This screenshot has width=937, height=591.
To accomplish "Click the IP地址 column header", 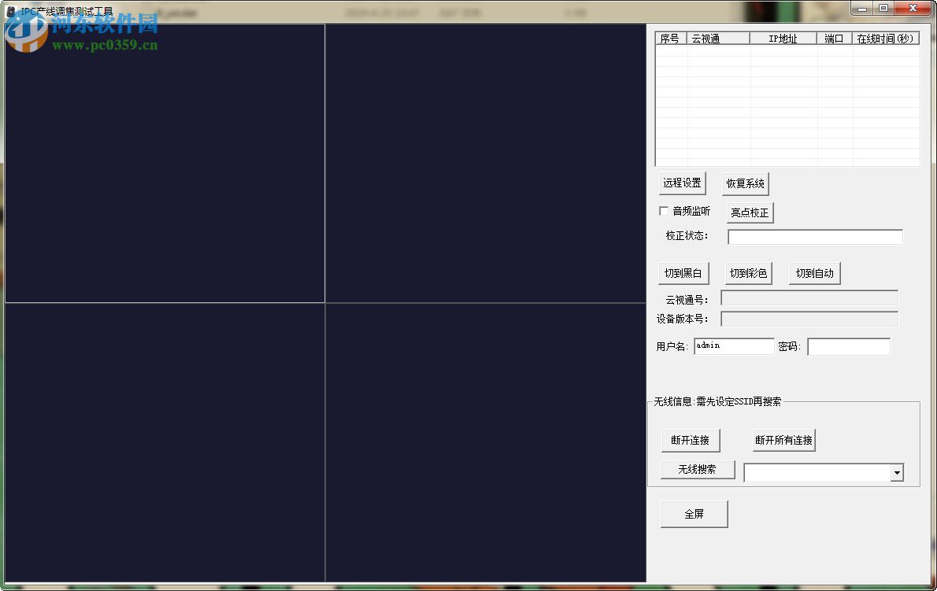I will click(783, 37).
